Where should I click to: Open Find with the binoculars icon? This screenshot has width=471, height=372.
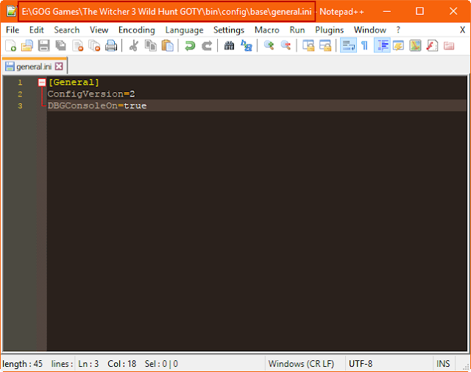click(x=229, y=46)
